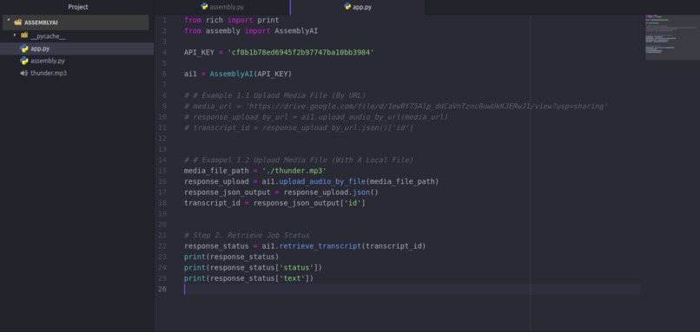Click the 'from assembly import AssemblyAI' line
This screenshot has width=700, height=332.
coord(251,30)
